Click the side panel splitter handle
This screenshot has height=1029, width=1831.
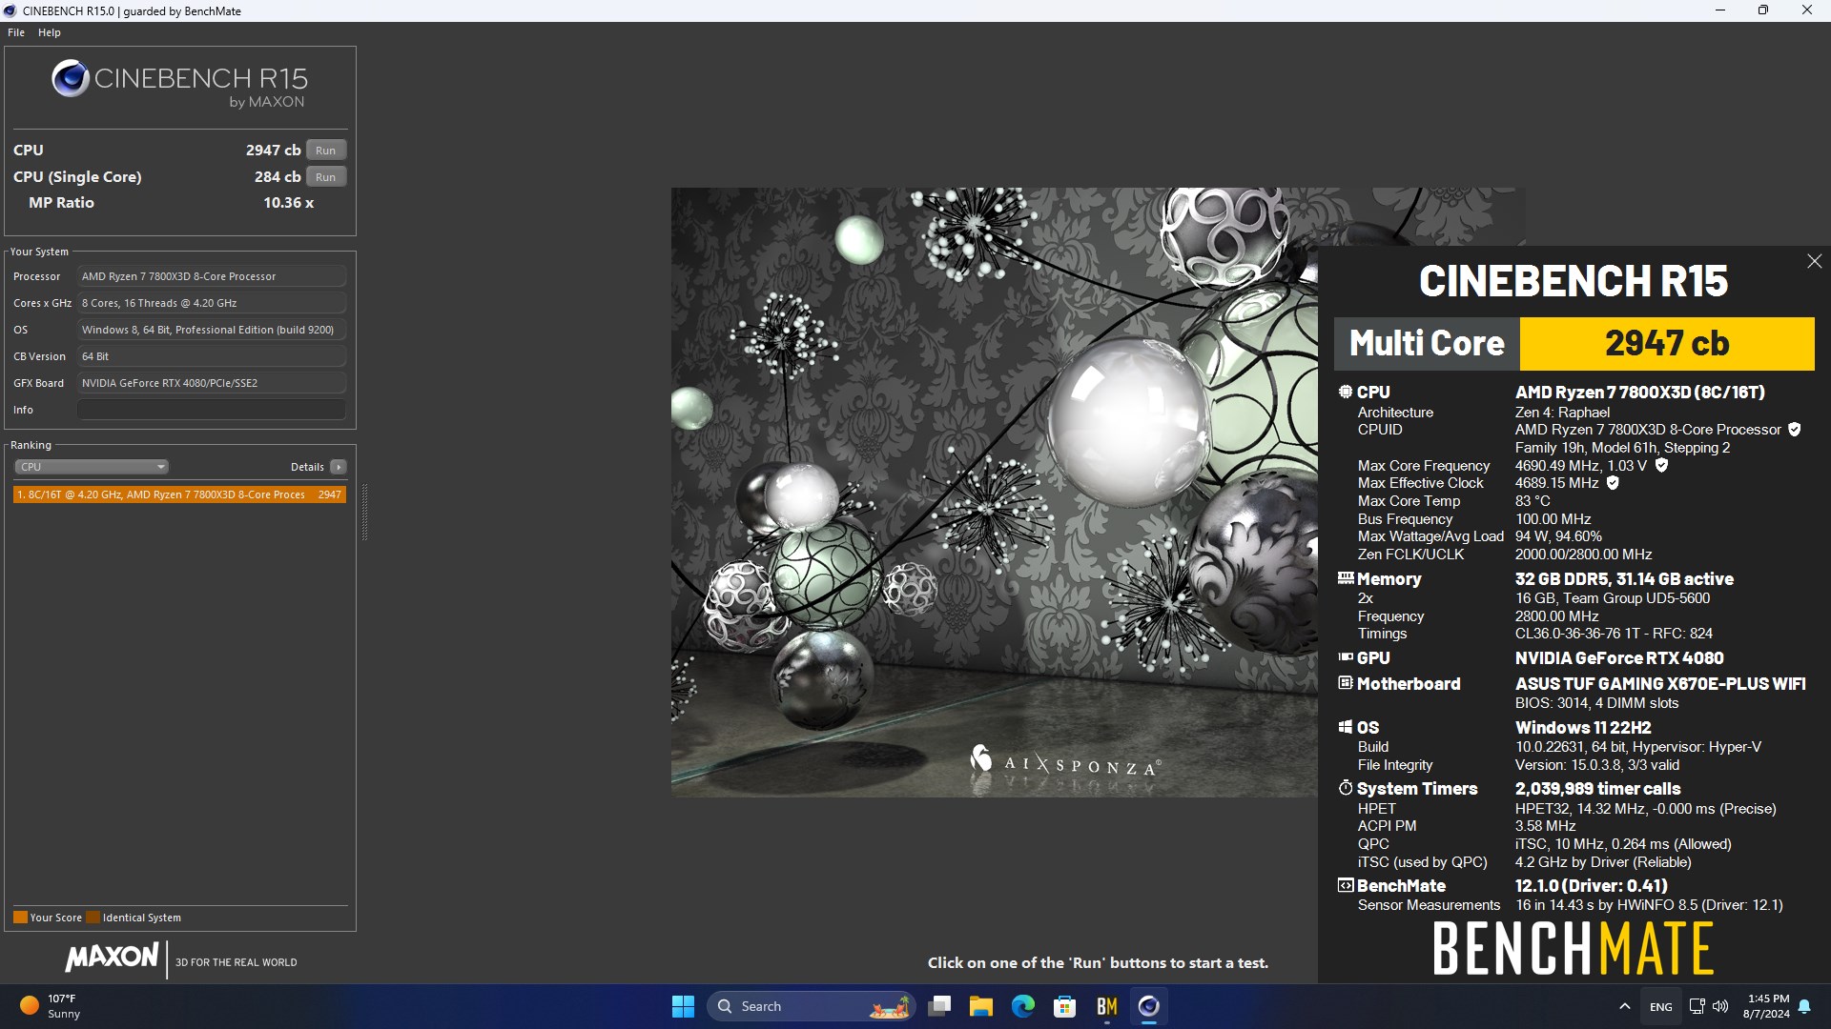point(364,512)
